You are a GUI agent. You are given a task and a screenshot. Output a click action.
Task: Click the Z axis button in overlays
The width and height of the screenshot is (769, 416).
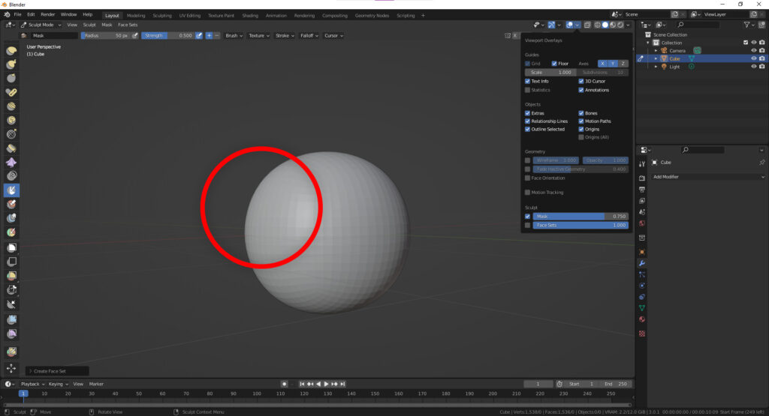pyautogui.click(x=623, y=64)
